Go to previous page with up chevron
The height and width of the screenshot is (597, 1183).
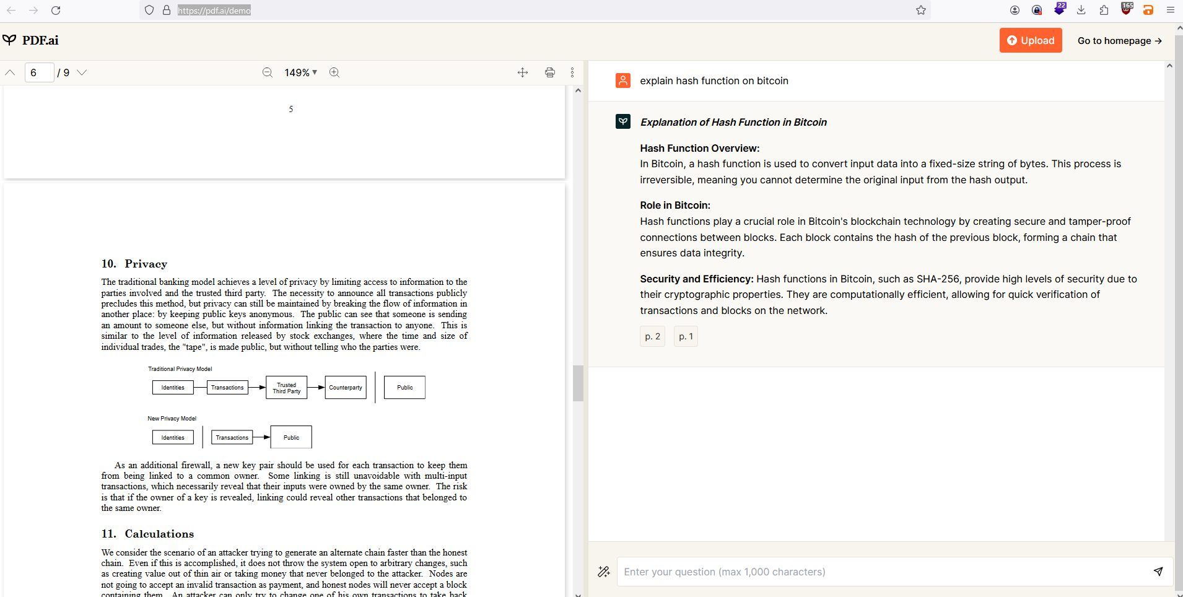pos(10,72)
